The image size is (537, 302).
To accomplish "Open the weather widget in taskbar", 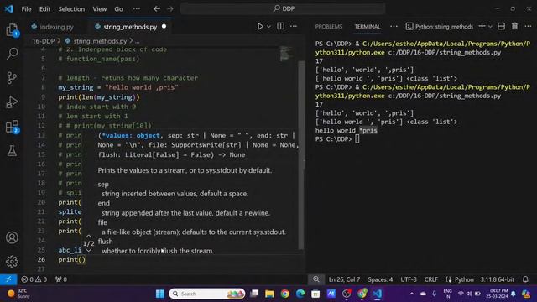I will pyautogui.click(x=19, y=294).
